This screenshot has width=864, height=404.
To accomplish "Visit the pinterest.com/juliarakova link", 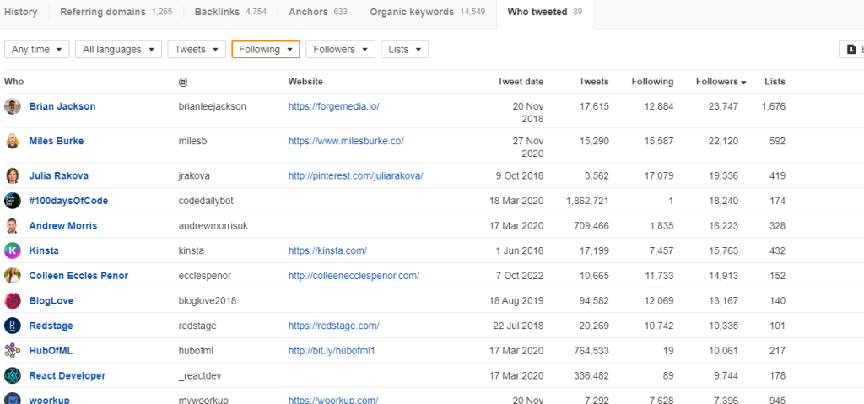I will coord(355,175).
